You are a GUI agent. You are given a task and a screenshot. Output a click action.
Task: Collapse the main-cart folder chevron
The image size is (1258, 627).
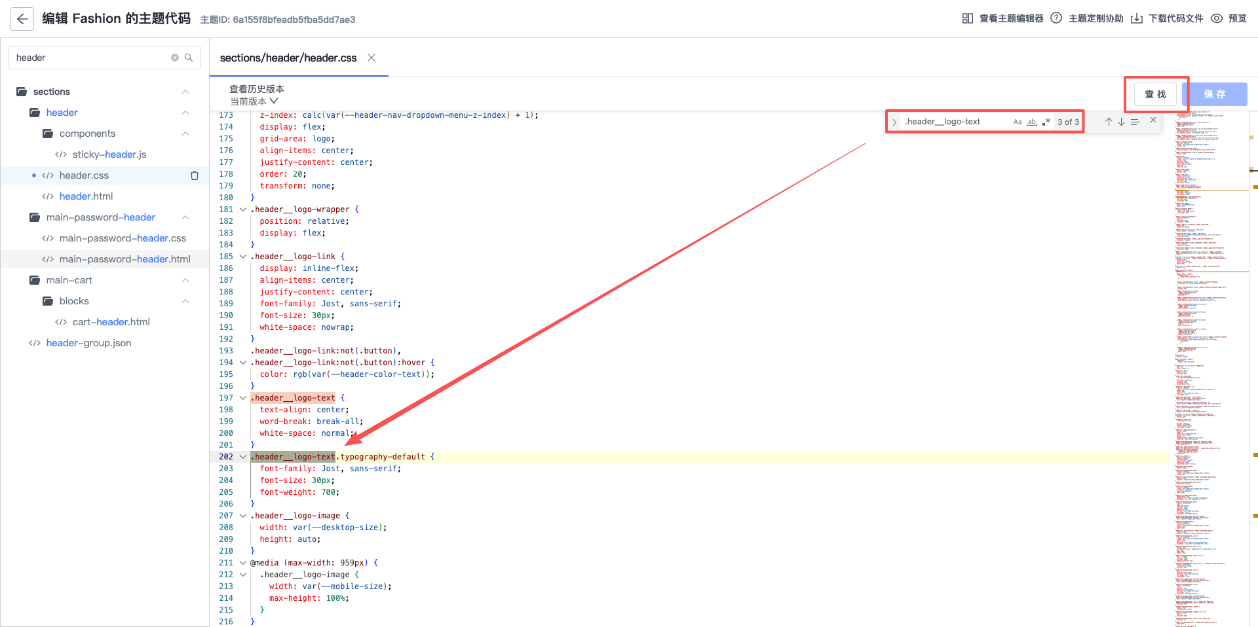(185, 280)
